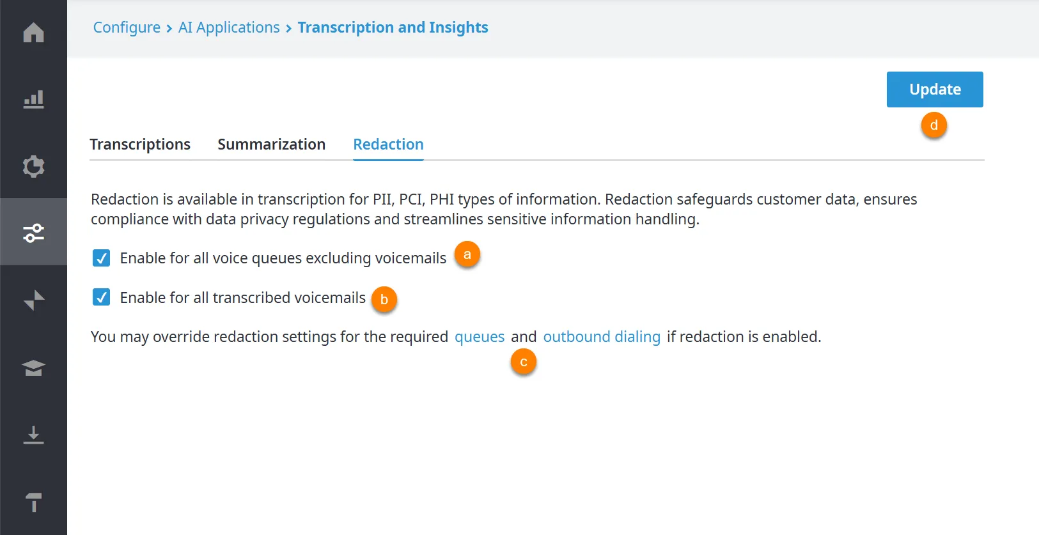Switch to the Transcriptions tab
The image size is (1039, 535).
tap(140, 144)
